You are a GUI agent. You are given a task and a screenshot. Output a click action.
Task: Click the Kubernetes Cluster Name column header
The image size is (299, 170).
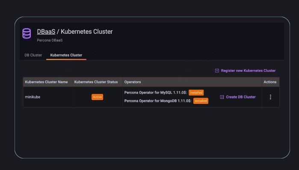coord(46,82)
